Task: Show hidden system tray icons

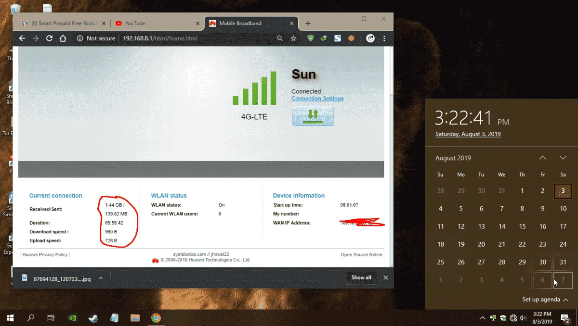Action: [483, 318]
